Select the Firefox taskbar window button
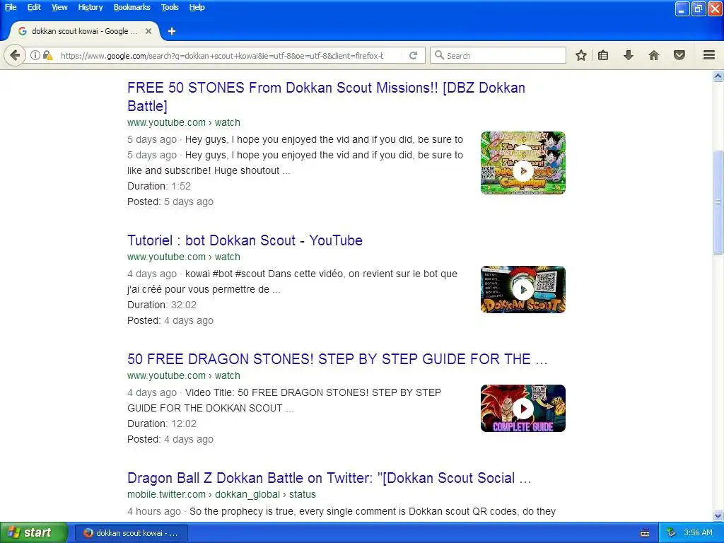 [131, 533]
